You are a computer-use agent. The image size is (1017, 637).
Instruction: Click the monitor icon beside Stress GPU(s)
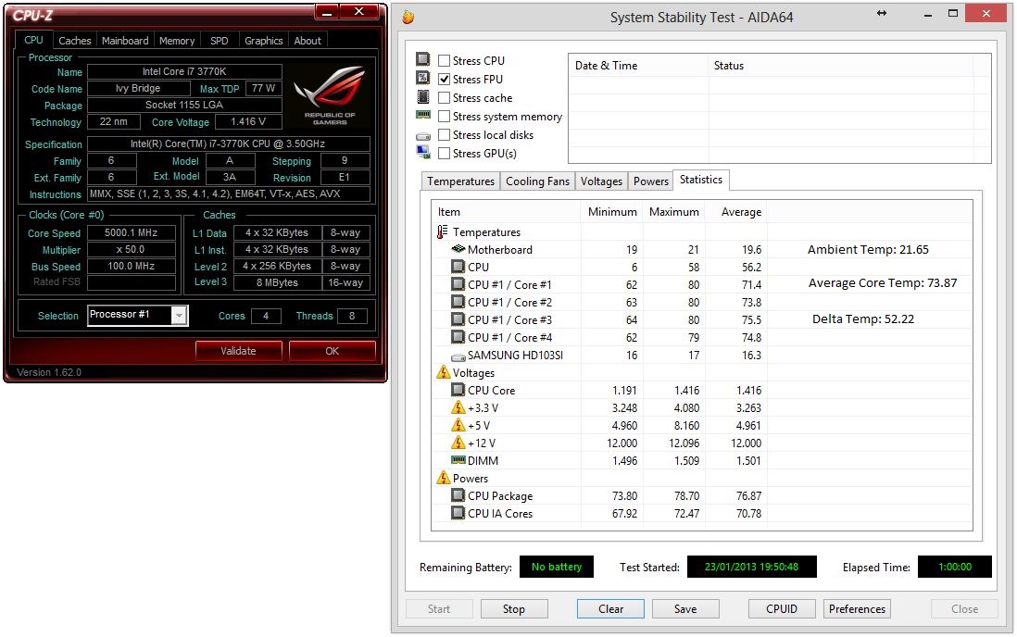coord(423,153)
